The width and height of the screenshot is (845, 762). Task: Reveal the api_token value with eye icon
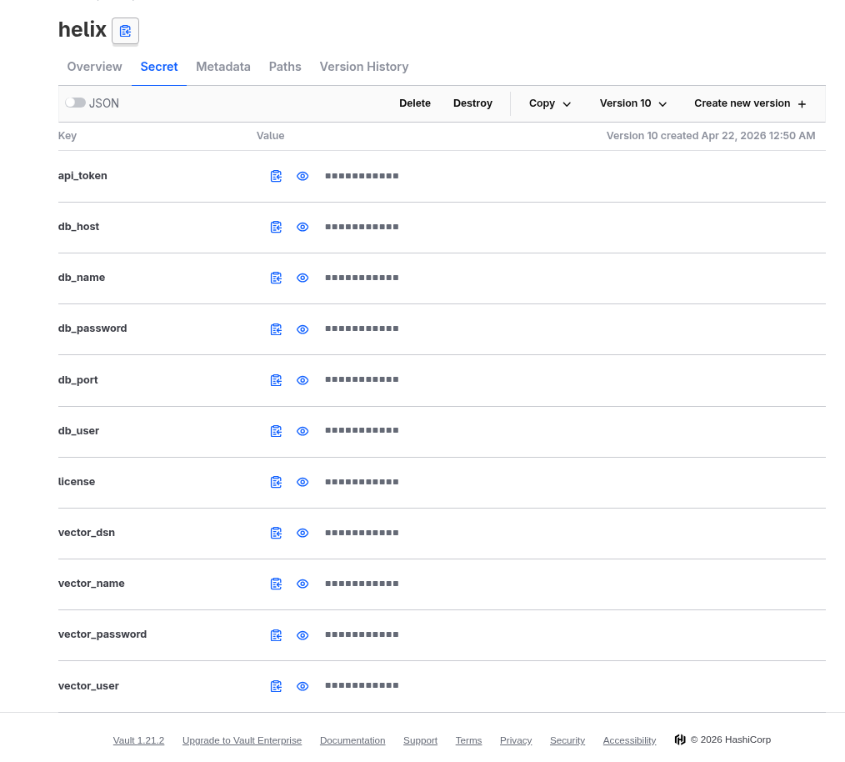pyautogui.click(x=302, y=177)
